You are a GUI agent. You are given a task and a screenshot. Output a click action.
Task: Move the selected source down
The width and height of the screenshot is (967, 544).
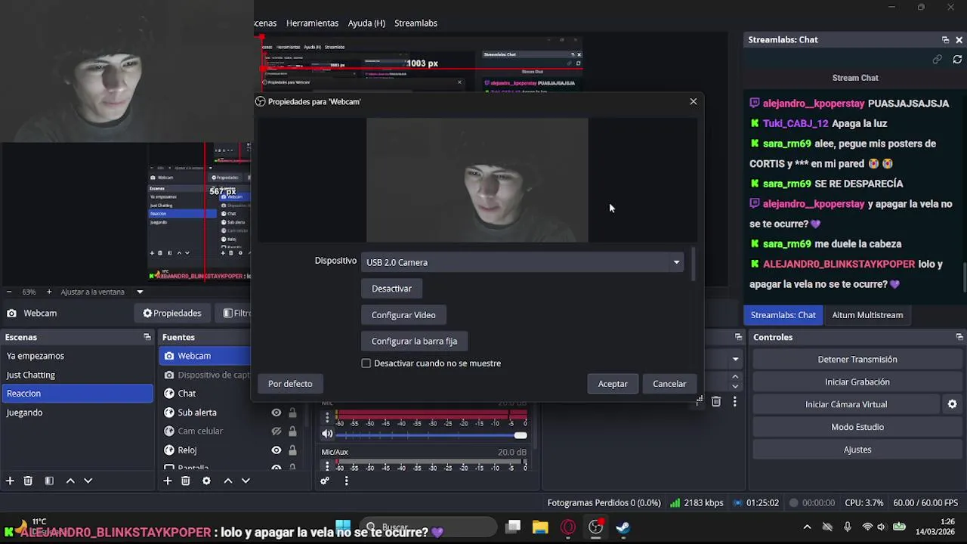point(245,481)
